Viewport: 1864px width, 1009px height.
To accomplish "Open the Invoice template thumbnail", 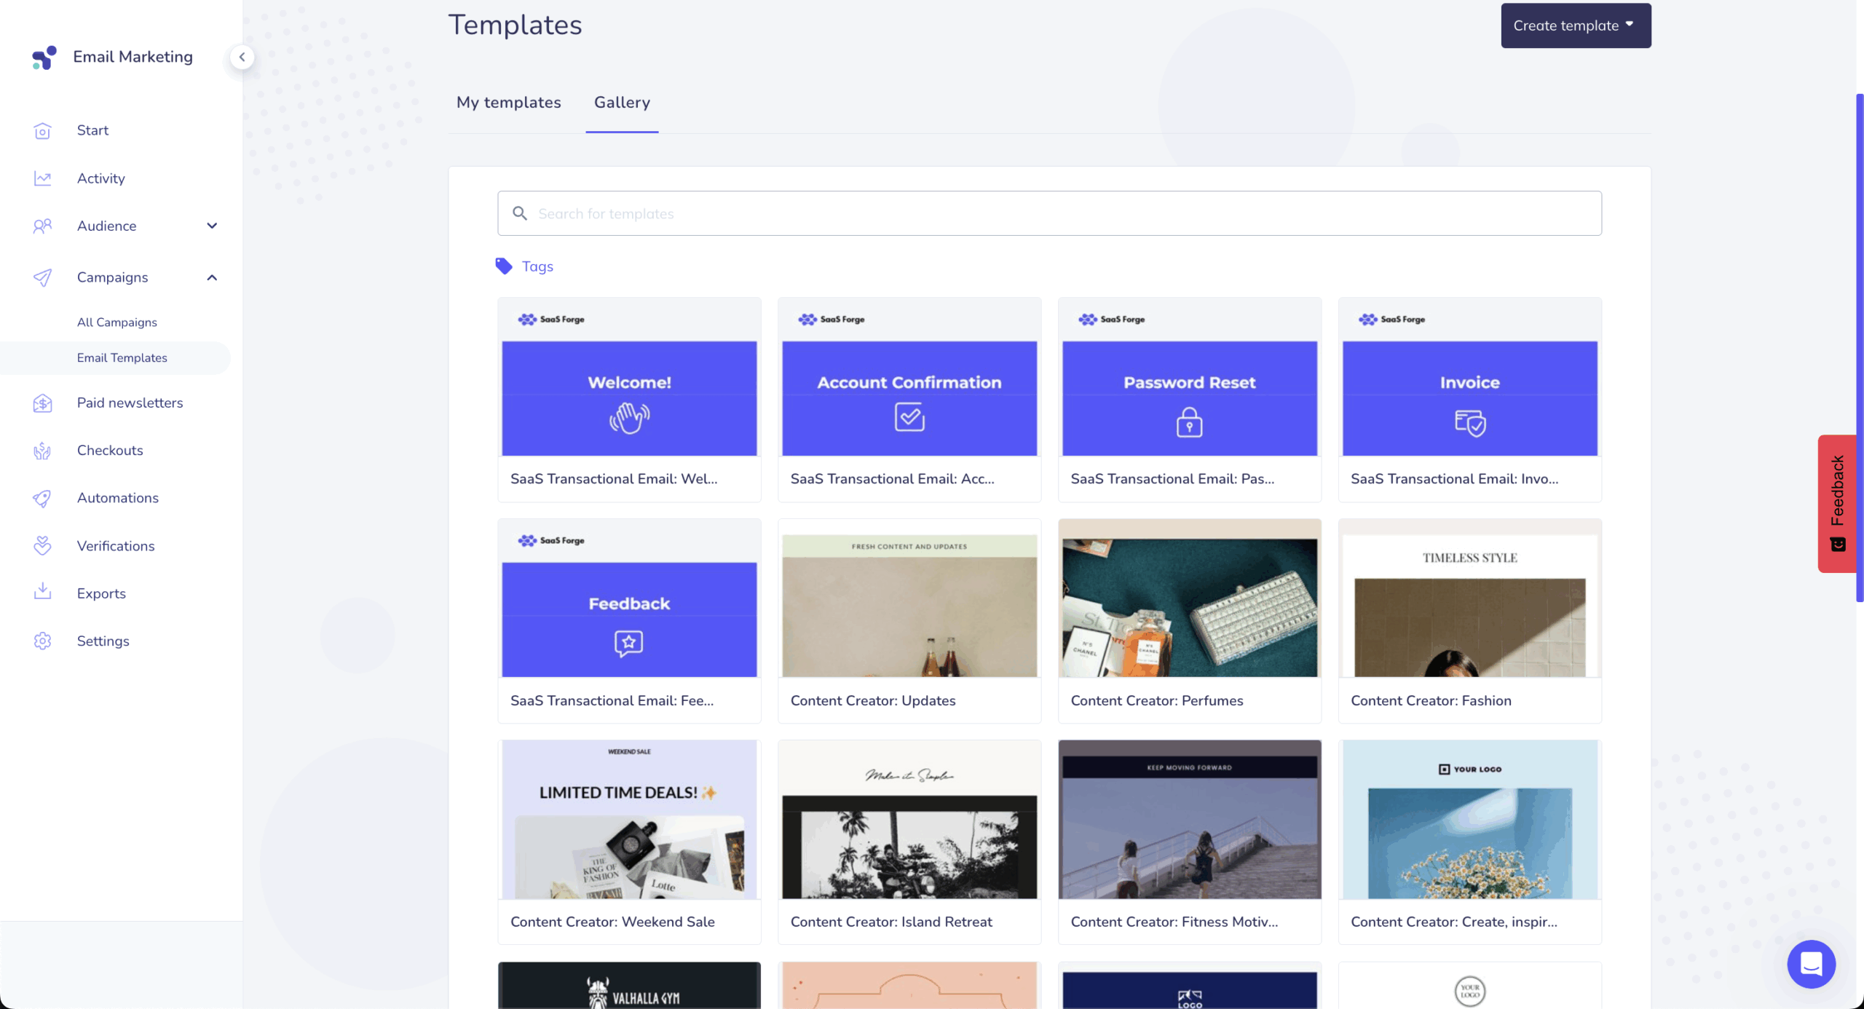I will [x=1470, y=377].
